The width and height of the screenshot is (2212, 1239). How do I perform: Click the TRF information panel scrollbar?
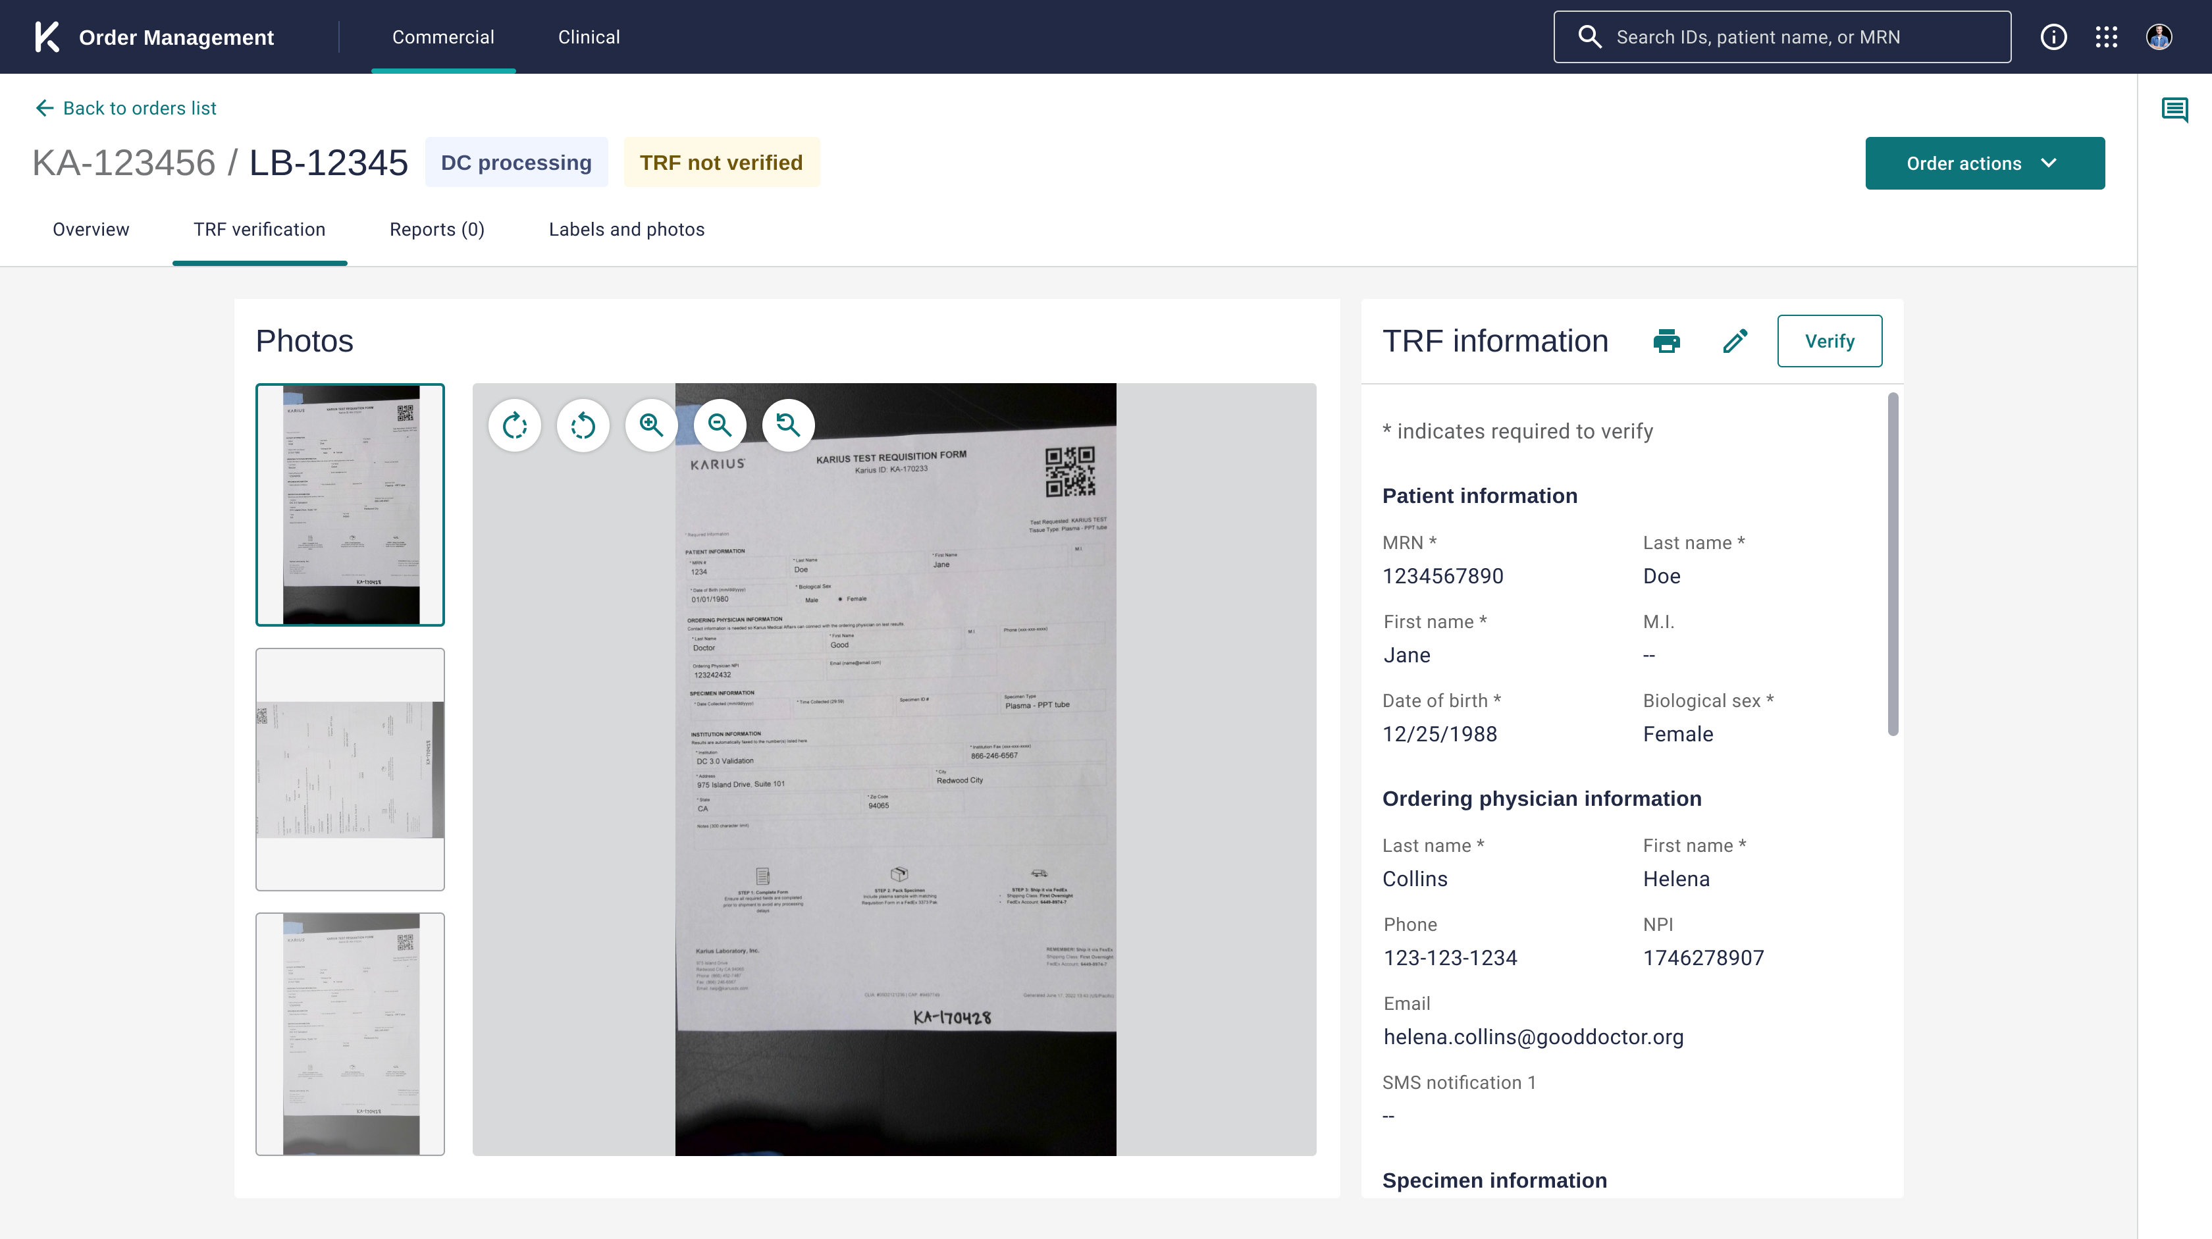coord(1893,564)
